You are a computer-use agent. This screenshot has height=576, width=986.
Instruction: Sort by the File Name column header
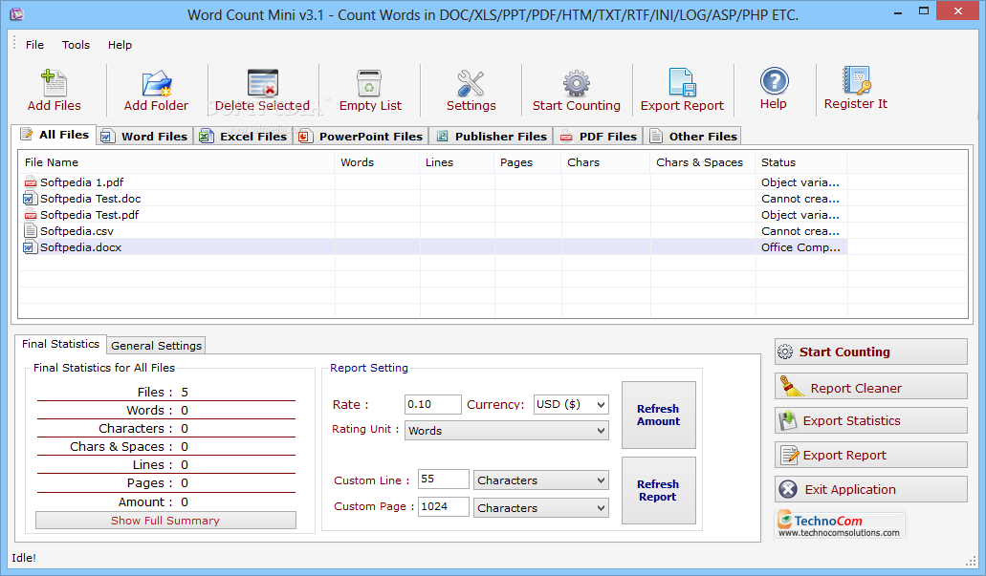[176, 162]
